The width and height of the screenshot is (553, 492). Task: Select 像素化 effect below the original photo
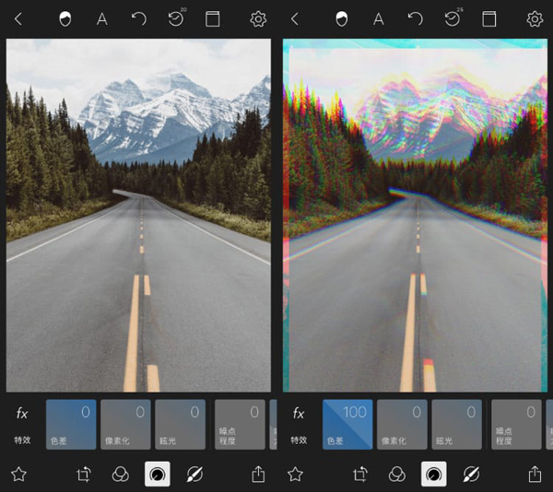(124, 424)
